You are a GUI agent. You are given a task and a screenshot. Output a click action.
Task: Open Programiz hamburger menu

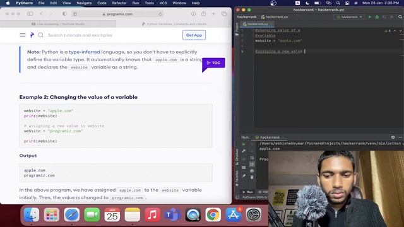pyautogui.click(x=23, y=35)
